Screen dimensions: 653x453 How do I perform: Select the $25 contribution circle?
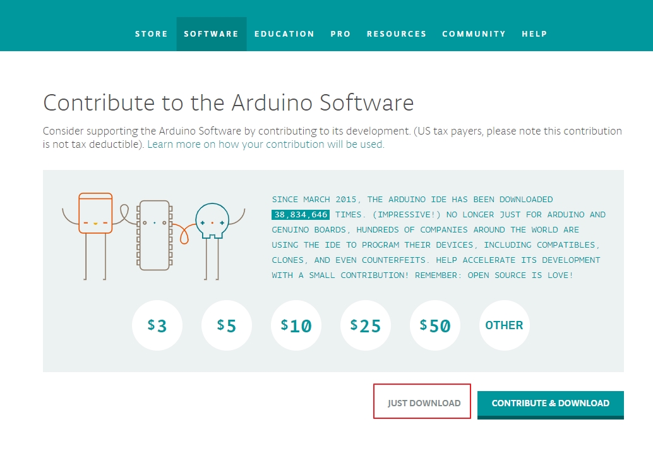point(366,325)
